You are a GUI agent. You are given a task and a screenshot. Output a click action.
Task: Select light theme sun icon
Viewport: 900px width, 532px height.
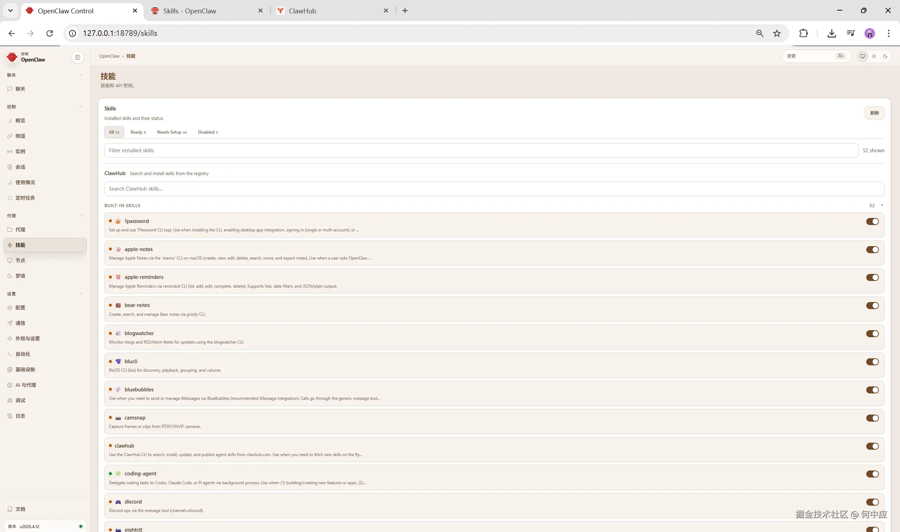point(874,56)
